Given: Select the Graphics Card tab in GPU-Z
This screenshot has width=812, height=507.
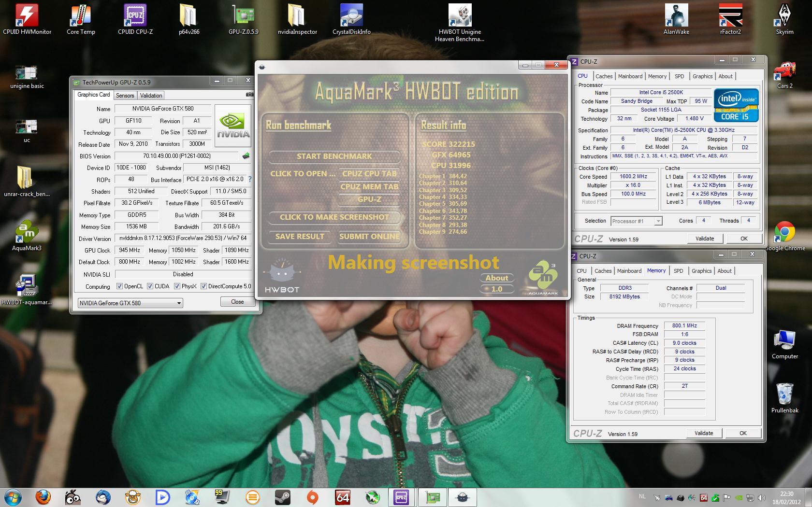Looking at the screenshot, I should pyautogui.click(x=94, y=95).
